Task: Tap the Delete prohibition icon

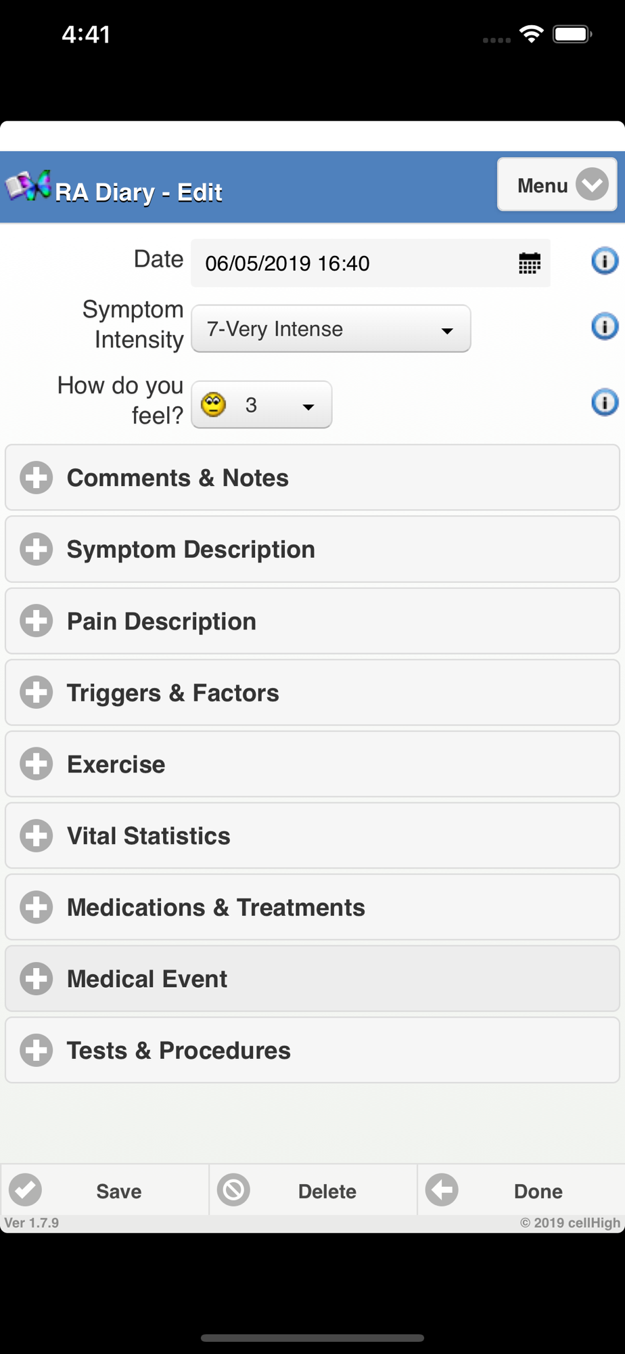Action: tap(233, 1189)
